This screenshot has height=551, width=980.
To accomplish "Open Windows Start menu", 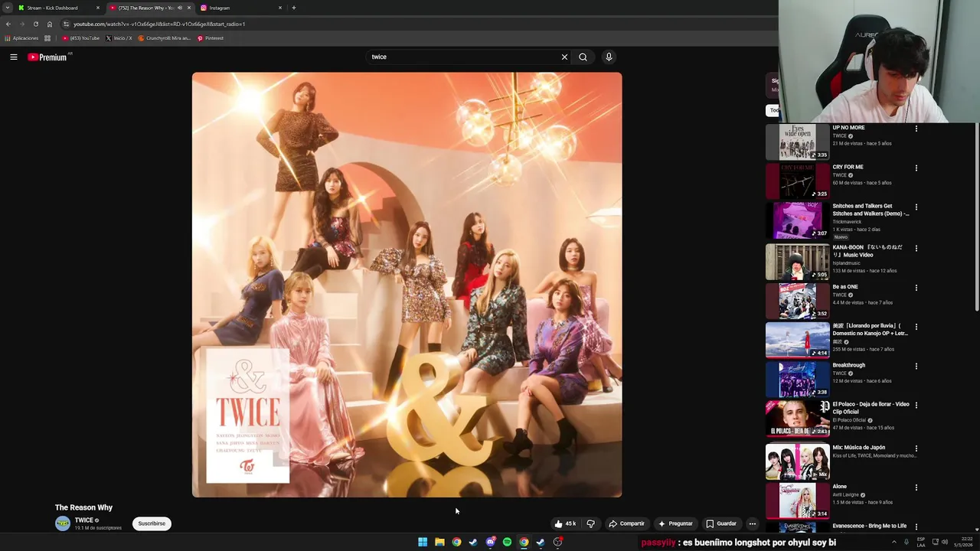I will point(423,542).
